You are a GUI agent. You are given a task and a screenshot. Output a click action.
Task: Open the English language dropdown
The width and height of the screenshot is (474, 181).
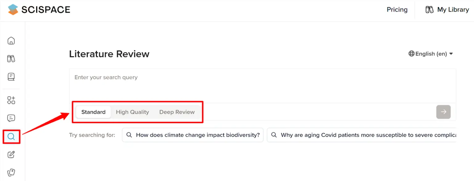click(x=430, y=54)
